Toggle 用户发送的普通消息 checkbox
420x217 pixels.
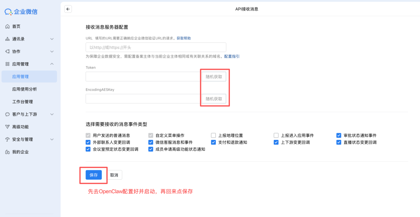pos(88,136)
